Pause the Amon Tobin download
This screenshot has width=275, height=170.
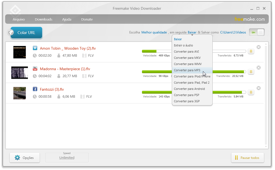point(251,51)
